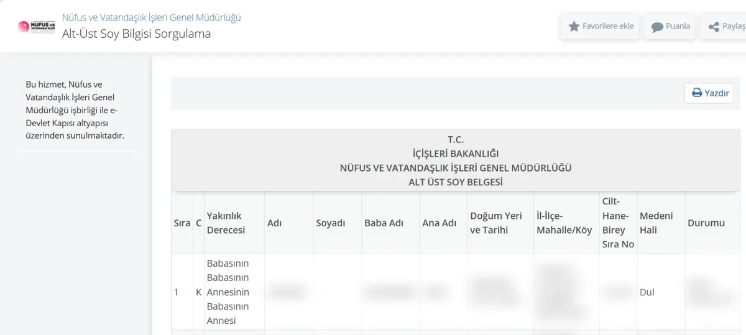The width and height of the screenshot is (746, 335).
Task: Click the Nüfus ve Vatandaşlık logo
Action: 37,27
